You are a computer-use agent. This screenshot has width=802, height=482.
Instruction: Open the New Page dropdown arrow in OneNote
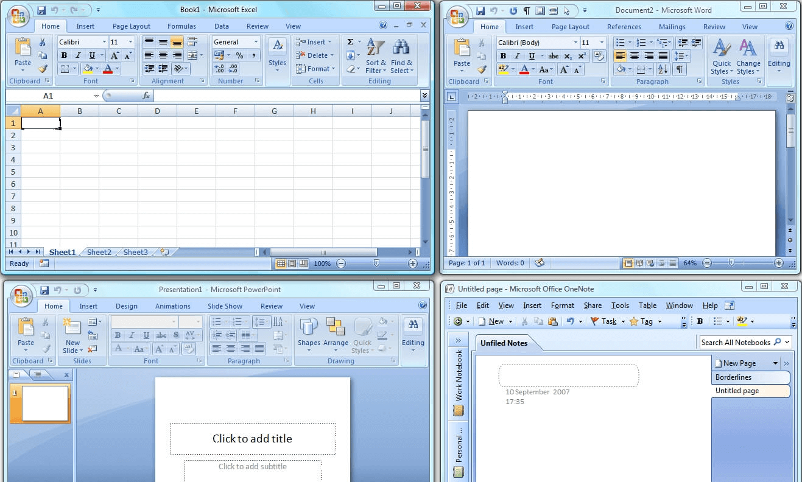[x=775, y=363]
